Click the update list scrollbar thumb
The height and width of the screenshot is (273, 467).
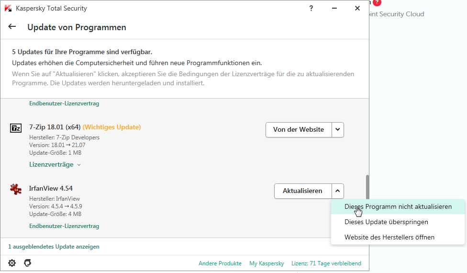367,187
